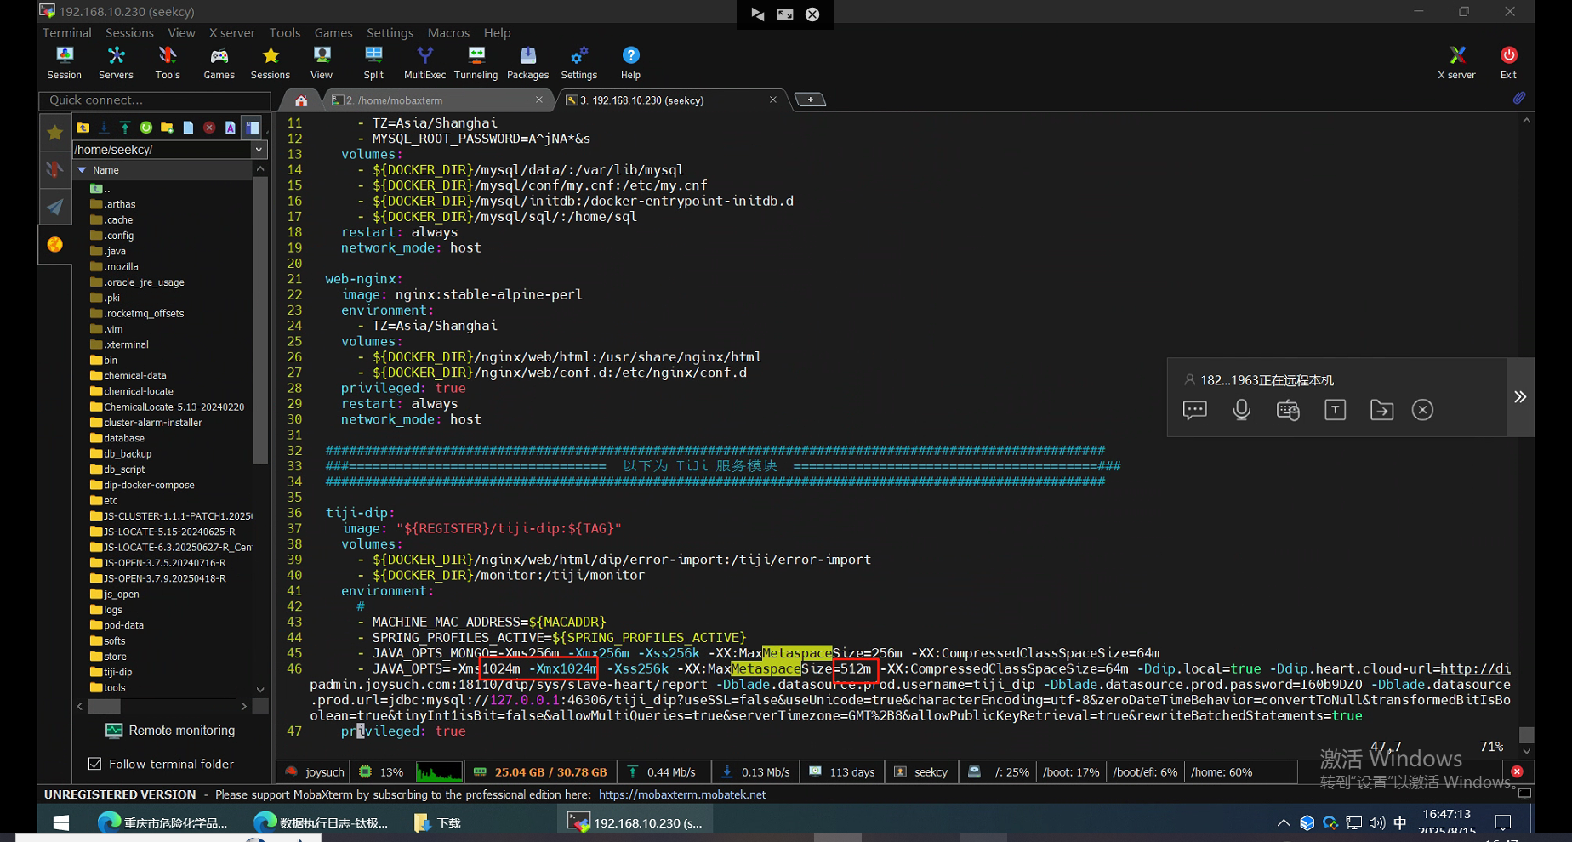The image size is (1572, 842).
Task: Open Windows Start menu
Action: [x=61, y=822]
